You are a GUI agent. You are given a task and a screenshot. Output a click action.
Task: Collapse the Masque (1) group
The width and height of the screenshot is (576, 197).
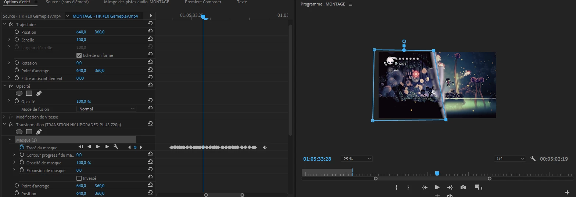point(10,140)
